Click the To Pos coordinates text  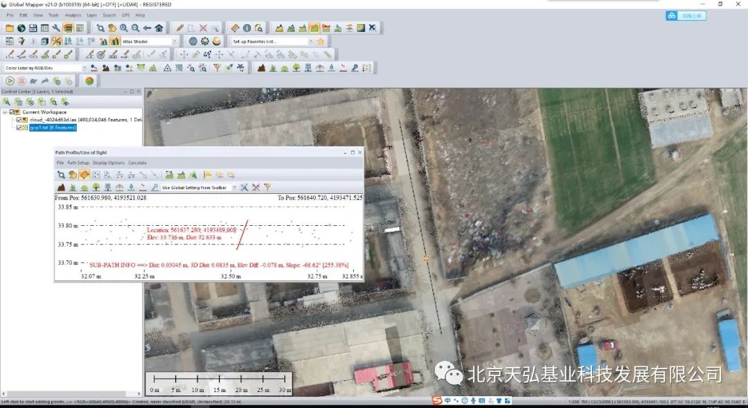point(320,197)
